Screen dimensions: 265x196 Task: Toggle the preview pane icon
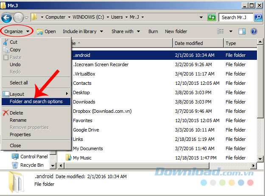pos(242,31)
